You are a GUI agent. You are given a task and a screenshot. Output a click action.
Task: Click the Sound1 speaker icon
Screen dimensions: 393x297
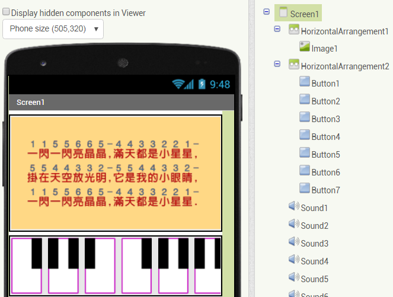click(x=294, y=206)
